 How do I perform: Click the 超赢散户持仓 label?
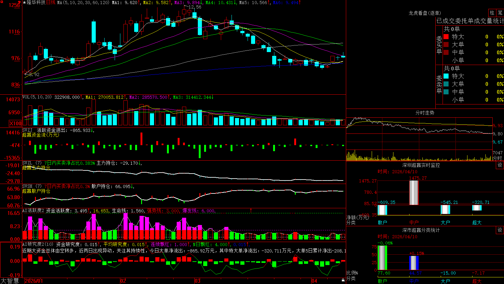click(x=36, y=191)
